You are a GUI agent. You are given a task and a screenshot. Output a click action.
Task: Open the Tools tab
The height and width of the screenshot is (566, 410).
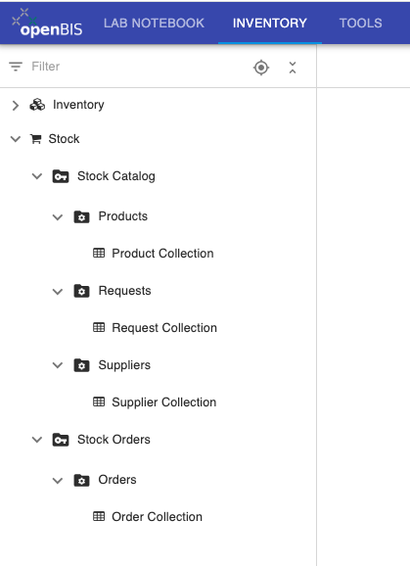click(361, 24)
